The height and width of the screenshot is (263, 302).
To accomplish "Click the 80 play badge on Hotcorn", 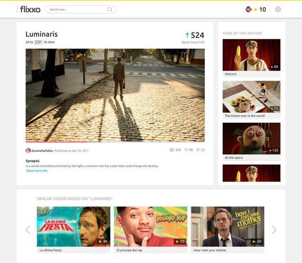I will (275, 67).
